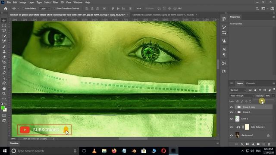Select the Zoom tool in the toolbox
Image resolution: width=276 pixels, height=155 pixels.
pyautogui.click(x=4, y=93)
